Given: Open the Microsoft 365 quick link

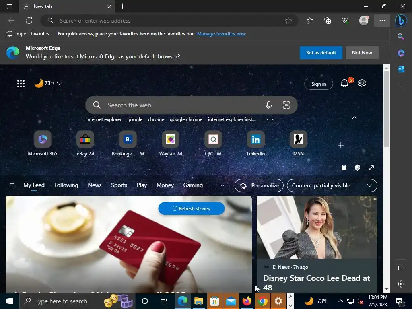Looking at the screenshot, I should click(43, 143).
